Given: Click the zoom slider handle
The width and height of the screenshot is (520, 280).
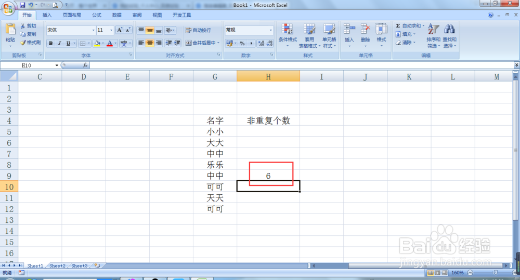Looking at the screenshot, I should tap(496, 273).
